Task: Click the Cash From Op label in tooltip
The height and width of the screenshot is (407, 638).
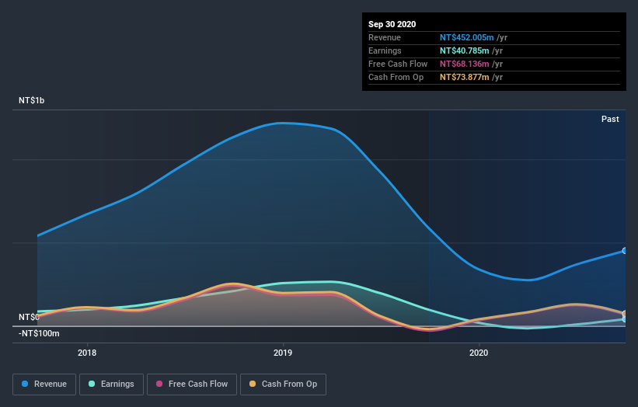Action: point(396,77)
